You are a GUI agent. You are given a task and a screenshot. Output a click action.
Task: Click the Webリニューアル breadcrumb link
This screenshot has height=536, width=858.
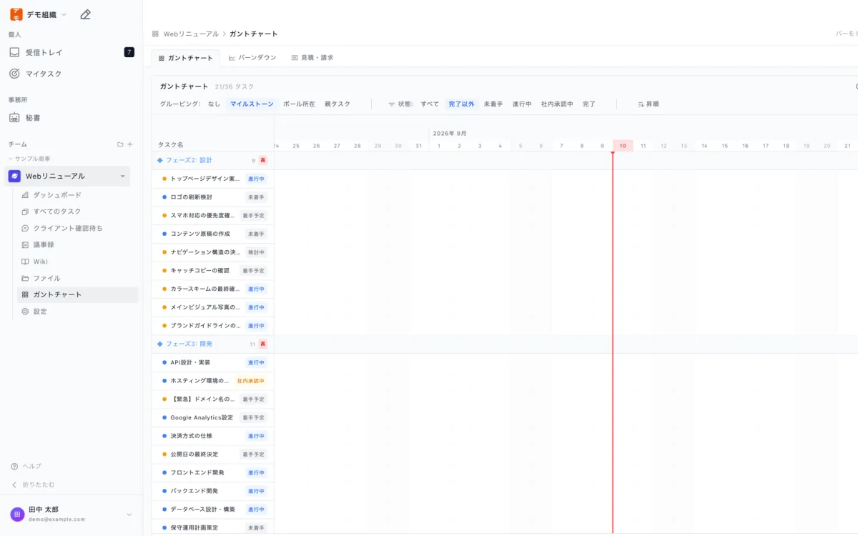click(x=191, y=34)
